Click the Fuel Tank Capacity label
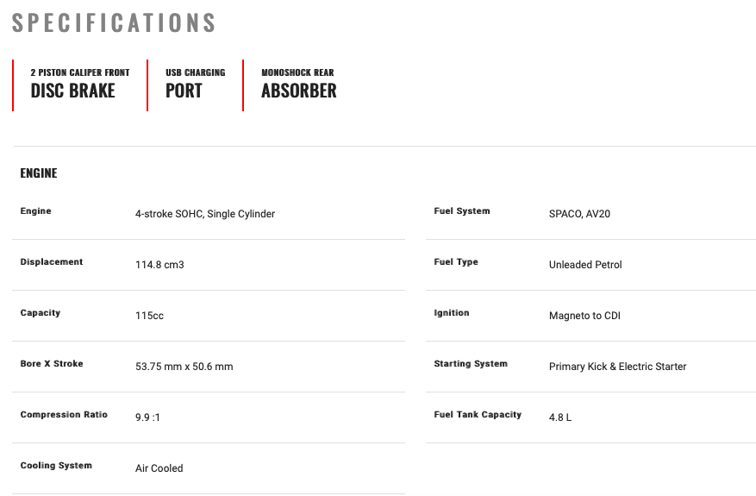The width and height of the screenshot is (756, 496). 478,415
